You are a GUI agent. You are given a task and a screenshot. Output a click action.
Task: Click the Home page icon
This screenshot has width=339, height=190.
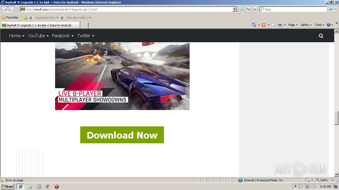click(x=254, y=25)
